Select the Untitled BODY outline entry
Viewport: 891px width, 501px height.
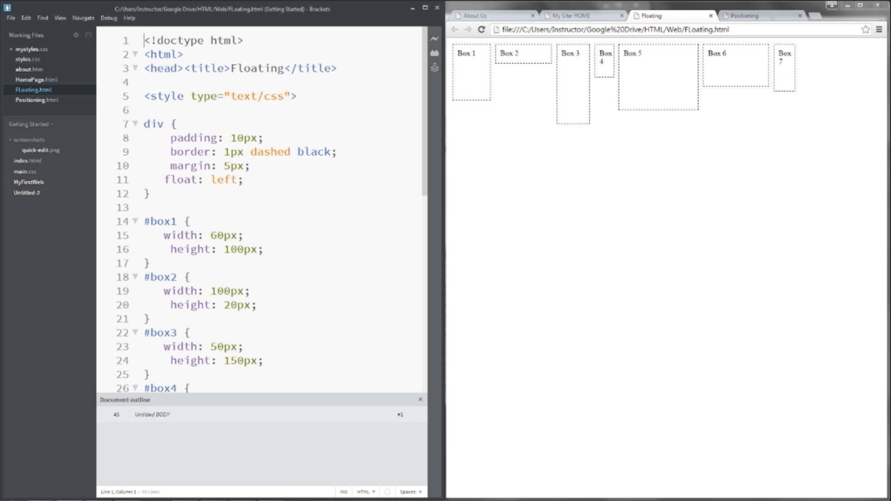pos(152,414)
